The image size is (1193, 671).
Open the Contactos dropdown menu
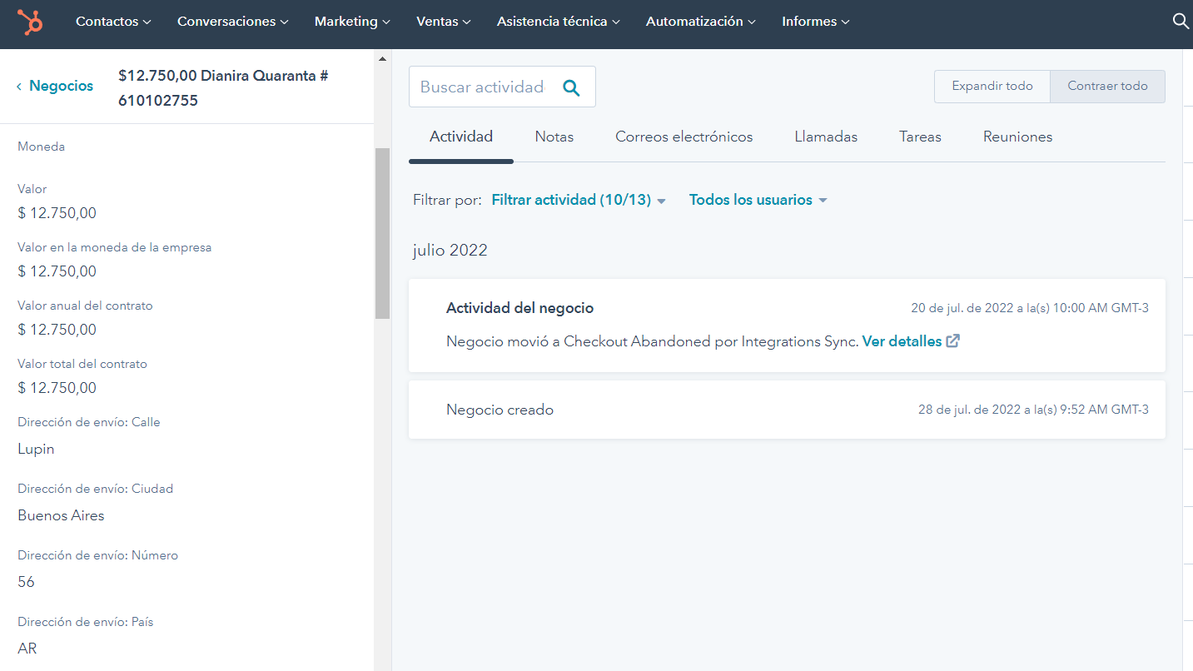pyautogui.click(x=113, y=22)
